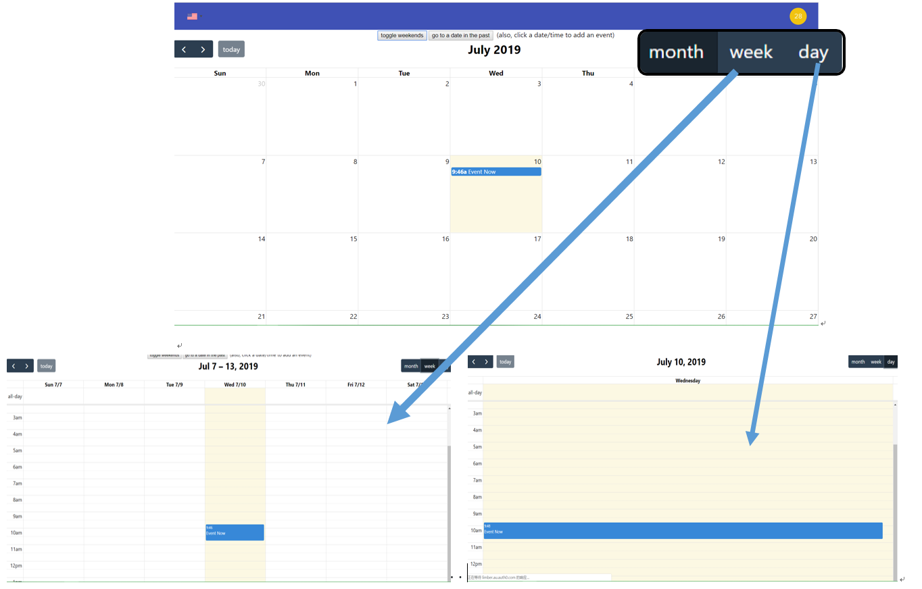Screen dimensions: 922x589
Task: Click the Sun column header in month view
Action: coord(220,73)
